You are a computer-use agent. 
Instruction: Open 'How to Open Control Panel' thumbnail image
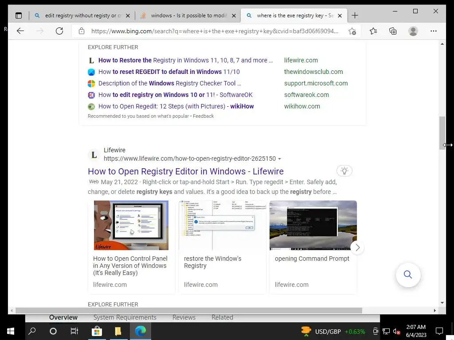click(131, 225)
